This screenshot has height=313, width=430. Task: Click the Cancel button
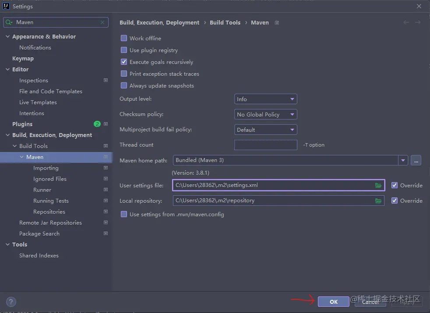pyautogui.click(x=370, y=302)
